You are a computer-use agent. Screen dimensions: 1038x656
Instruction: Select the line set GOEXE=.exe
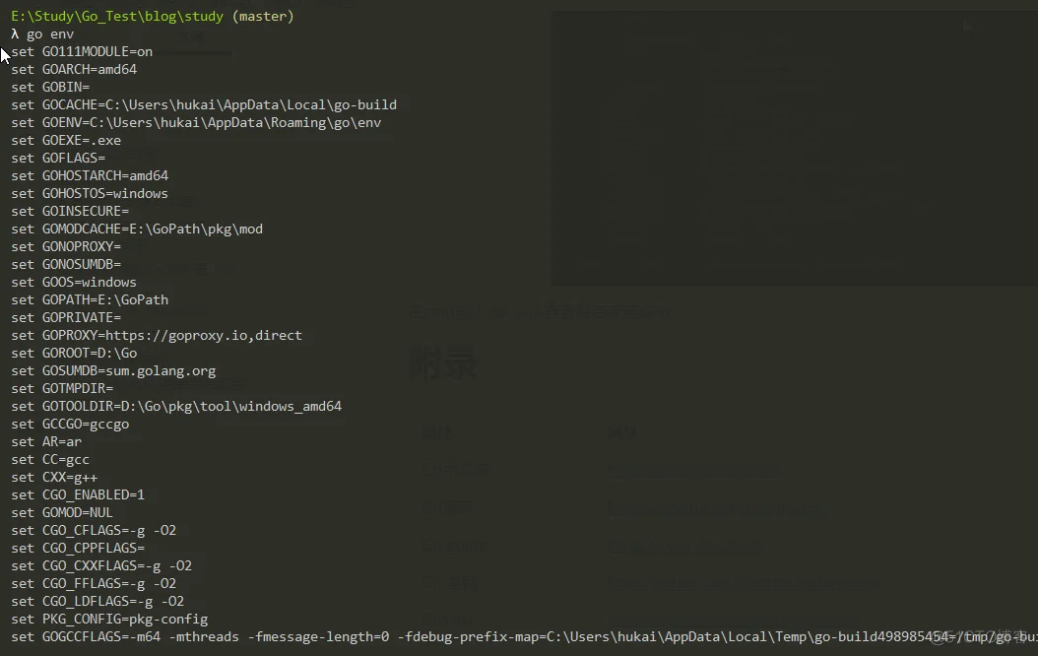click(66, 140)
